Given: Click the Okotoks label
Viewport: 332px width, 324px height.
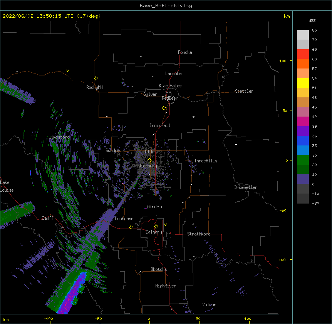Looking at the screenshot, I should [x=159, y=269].
